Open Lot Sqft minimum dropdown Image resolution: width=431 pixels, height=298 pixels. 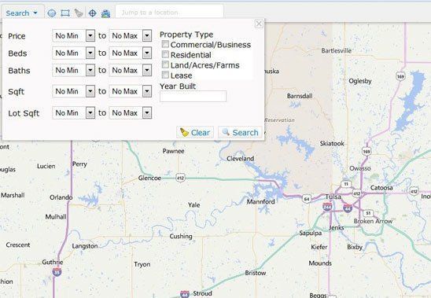[x=74, y=112]
